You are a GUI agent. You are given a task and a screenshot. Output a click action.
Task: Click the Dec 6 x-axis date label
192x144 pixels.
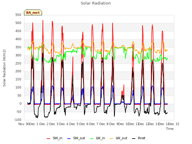(x=84, y=124)
